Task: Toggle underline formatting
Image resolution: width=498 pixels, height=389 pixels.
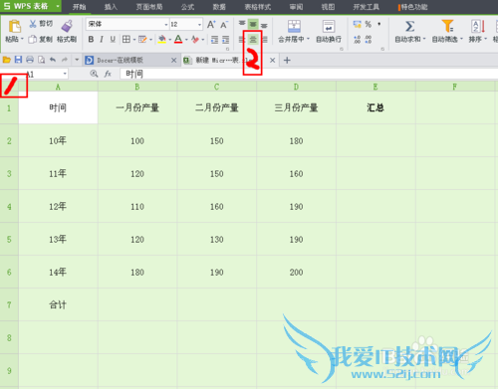Action: [113, 40]
